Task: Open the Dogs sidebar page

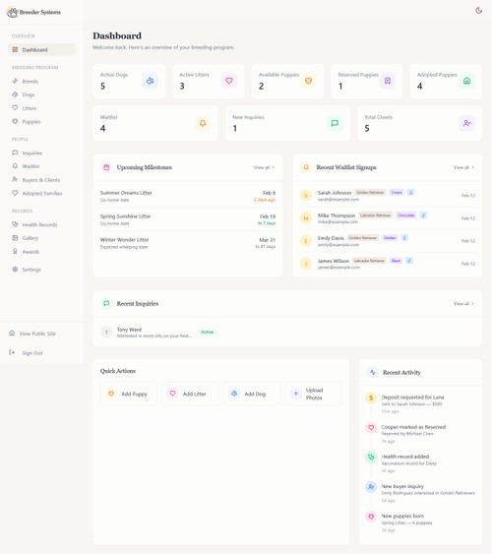Action: tap(41, 94)
